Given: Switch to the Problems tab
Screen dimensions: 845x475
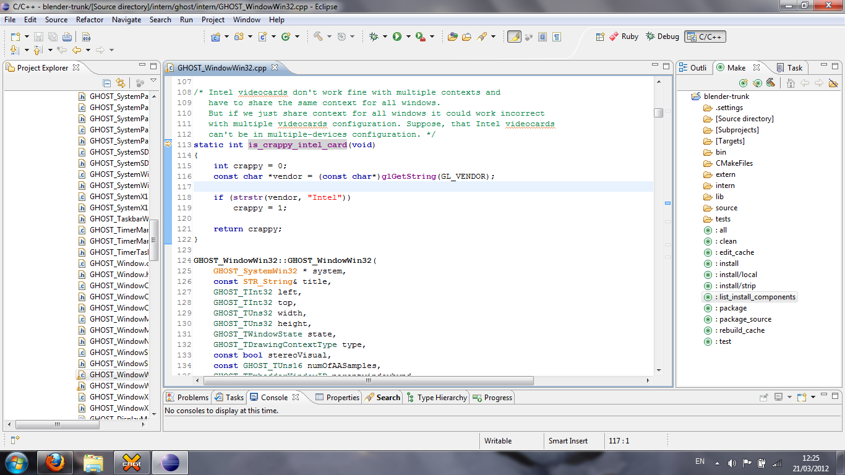Looking at the screenshot, I should (x=187, y=398).
